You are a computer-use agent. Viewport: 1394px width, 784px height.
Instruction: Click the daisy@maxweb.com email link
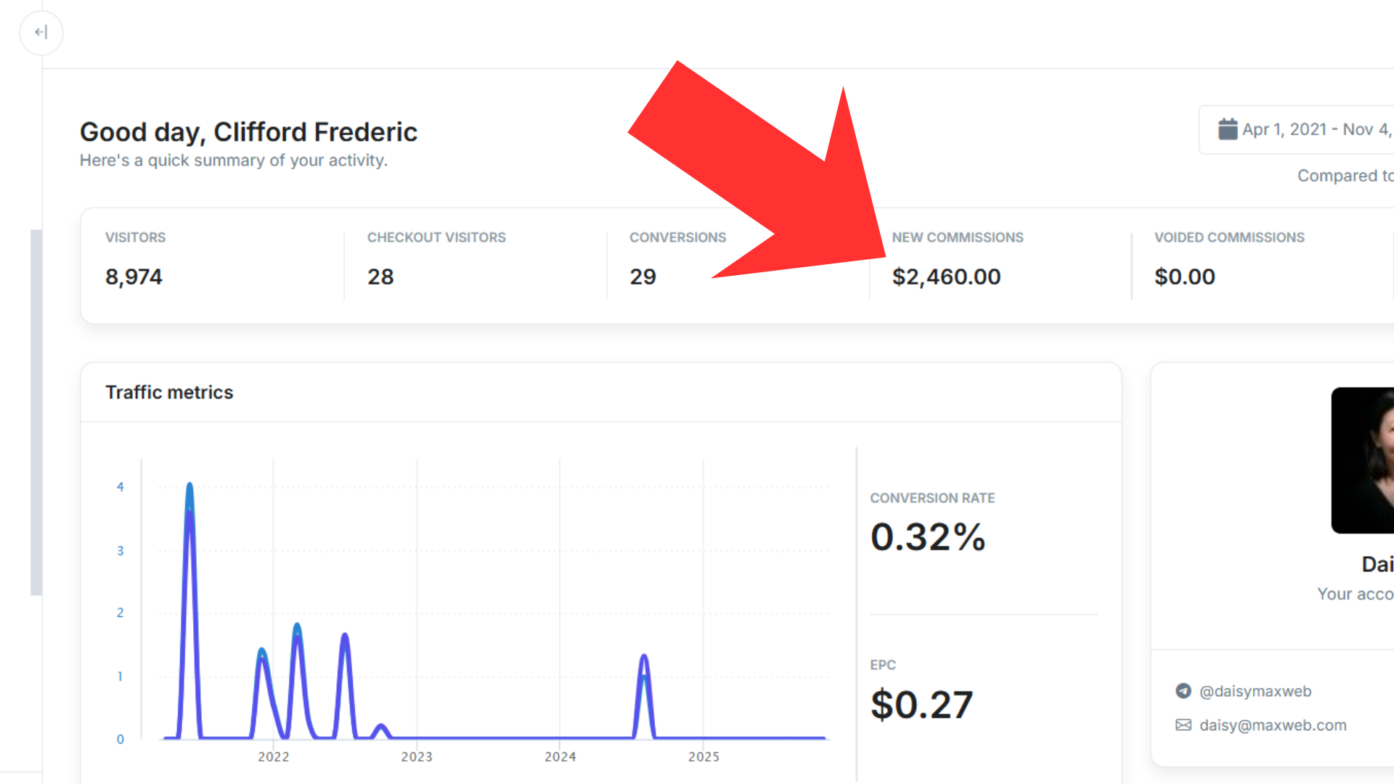click(x=1273, y=725)
